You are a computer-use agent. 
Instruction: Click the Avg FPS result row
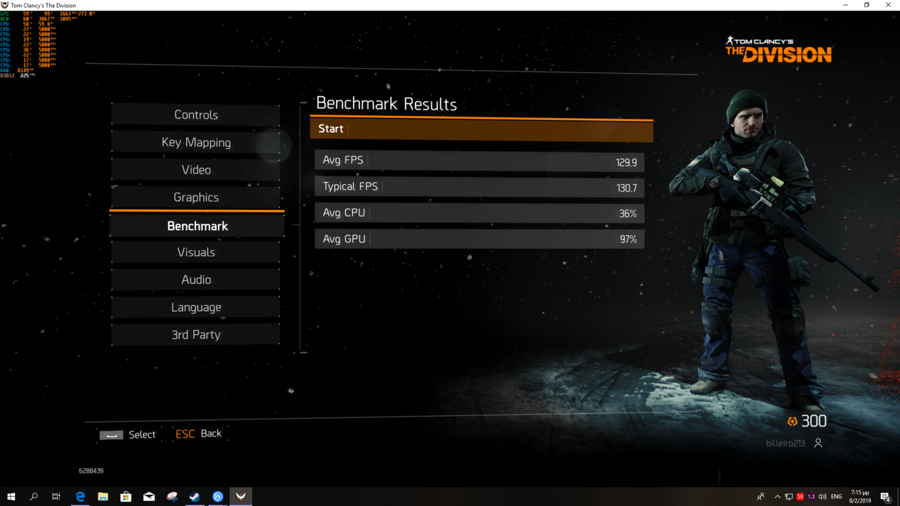click(x=479, y=161)
